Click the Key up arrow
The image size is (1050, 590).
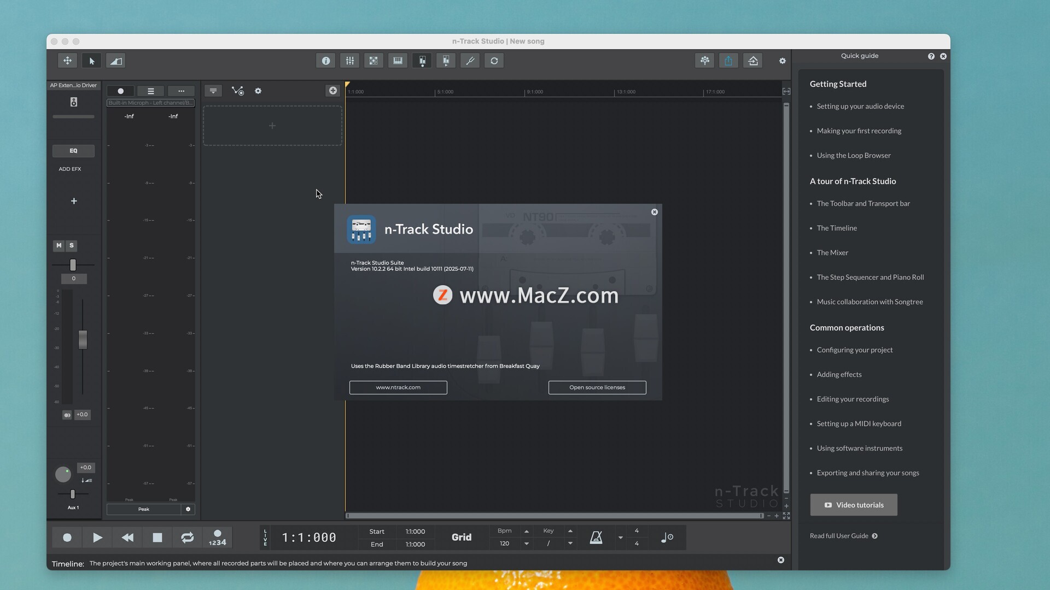pos(570,531)
